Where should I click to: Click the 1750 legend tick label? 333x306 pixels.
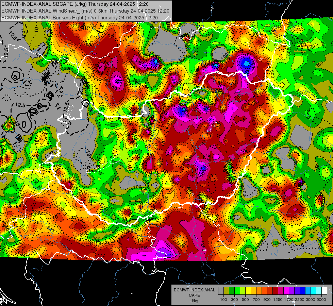[289, 300]
